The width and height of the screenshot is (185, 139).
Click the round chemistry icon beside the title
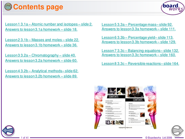pyautogui.click(x=8, y=7)
